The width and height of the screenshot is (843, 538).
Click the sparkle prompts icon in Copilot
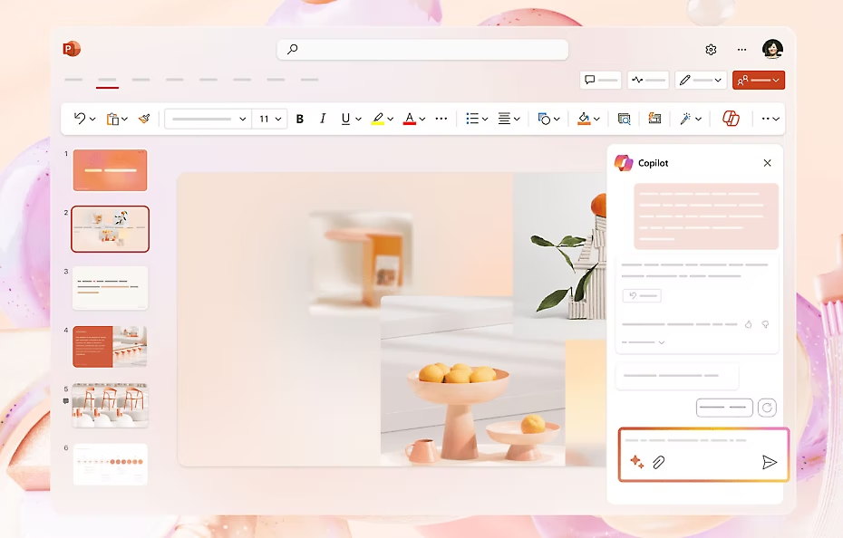pyautogui.click(x=636, y=462)
